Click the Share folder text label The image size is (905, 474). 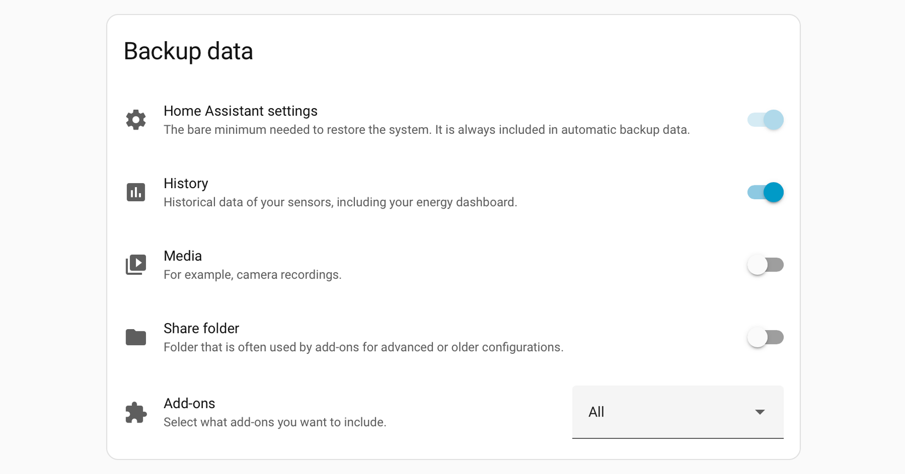coord(201,328)
